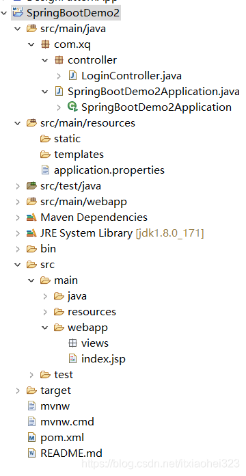Select the index.jsp label
This screenshot has width=246, height=476.
(103, 360)
